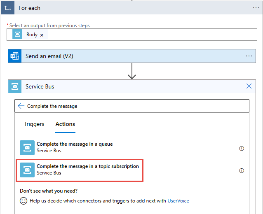Click the Body token icon
Image resolution: width=263 pixels, height=214 pixels.
(17, 35)
